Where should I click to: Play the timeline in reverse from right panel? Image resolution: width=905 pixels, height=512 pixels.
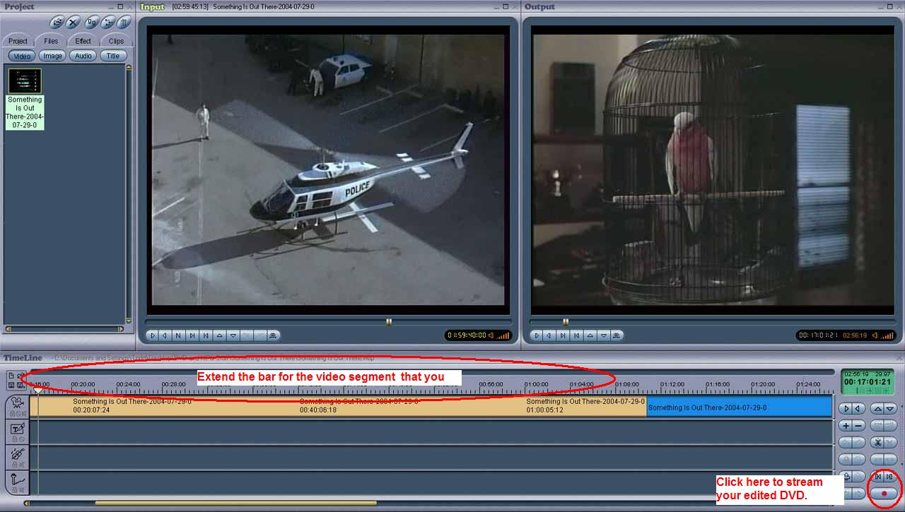coord(858,408)
